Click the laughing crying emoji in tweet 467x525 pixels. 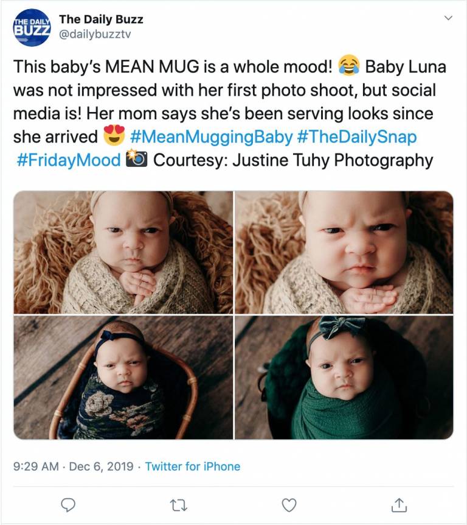click(x=349, y=66)
